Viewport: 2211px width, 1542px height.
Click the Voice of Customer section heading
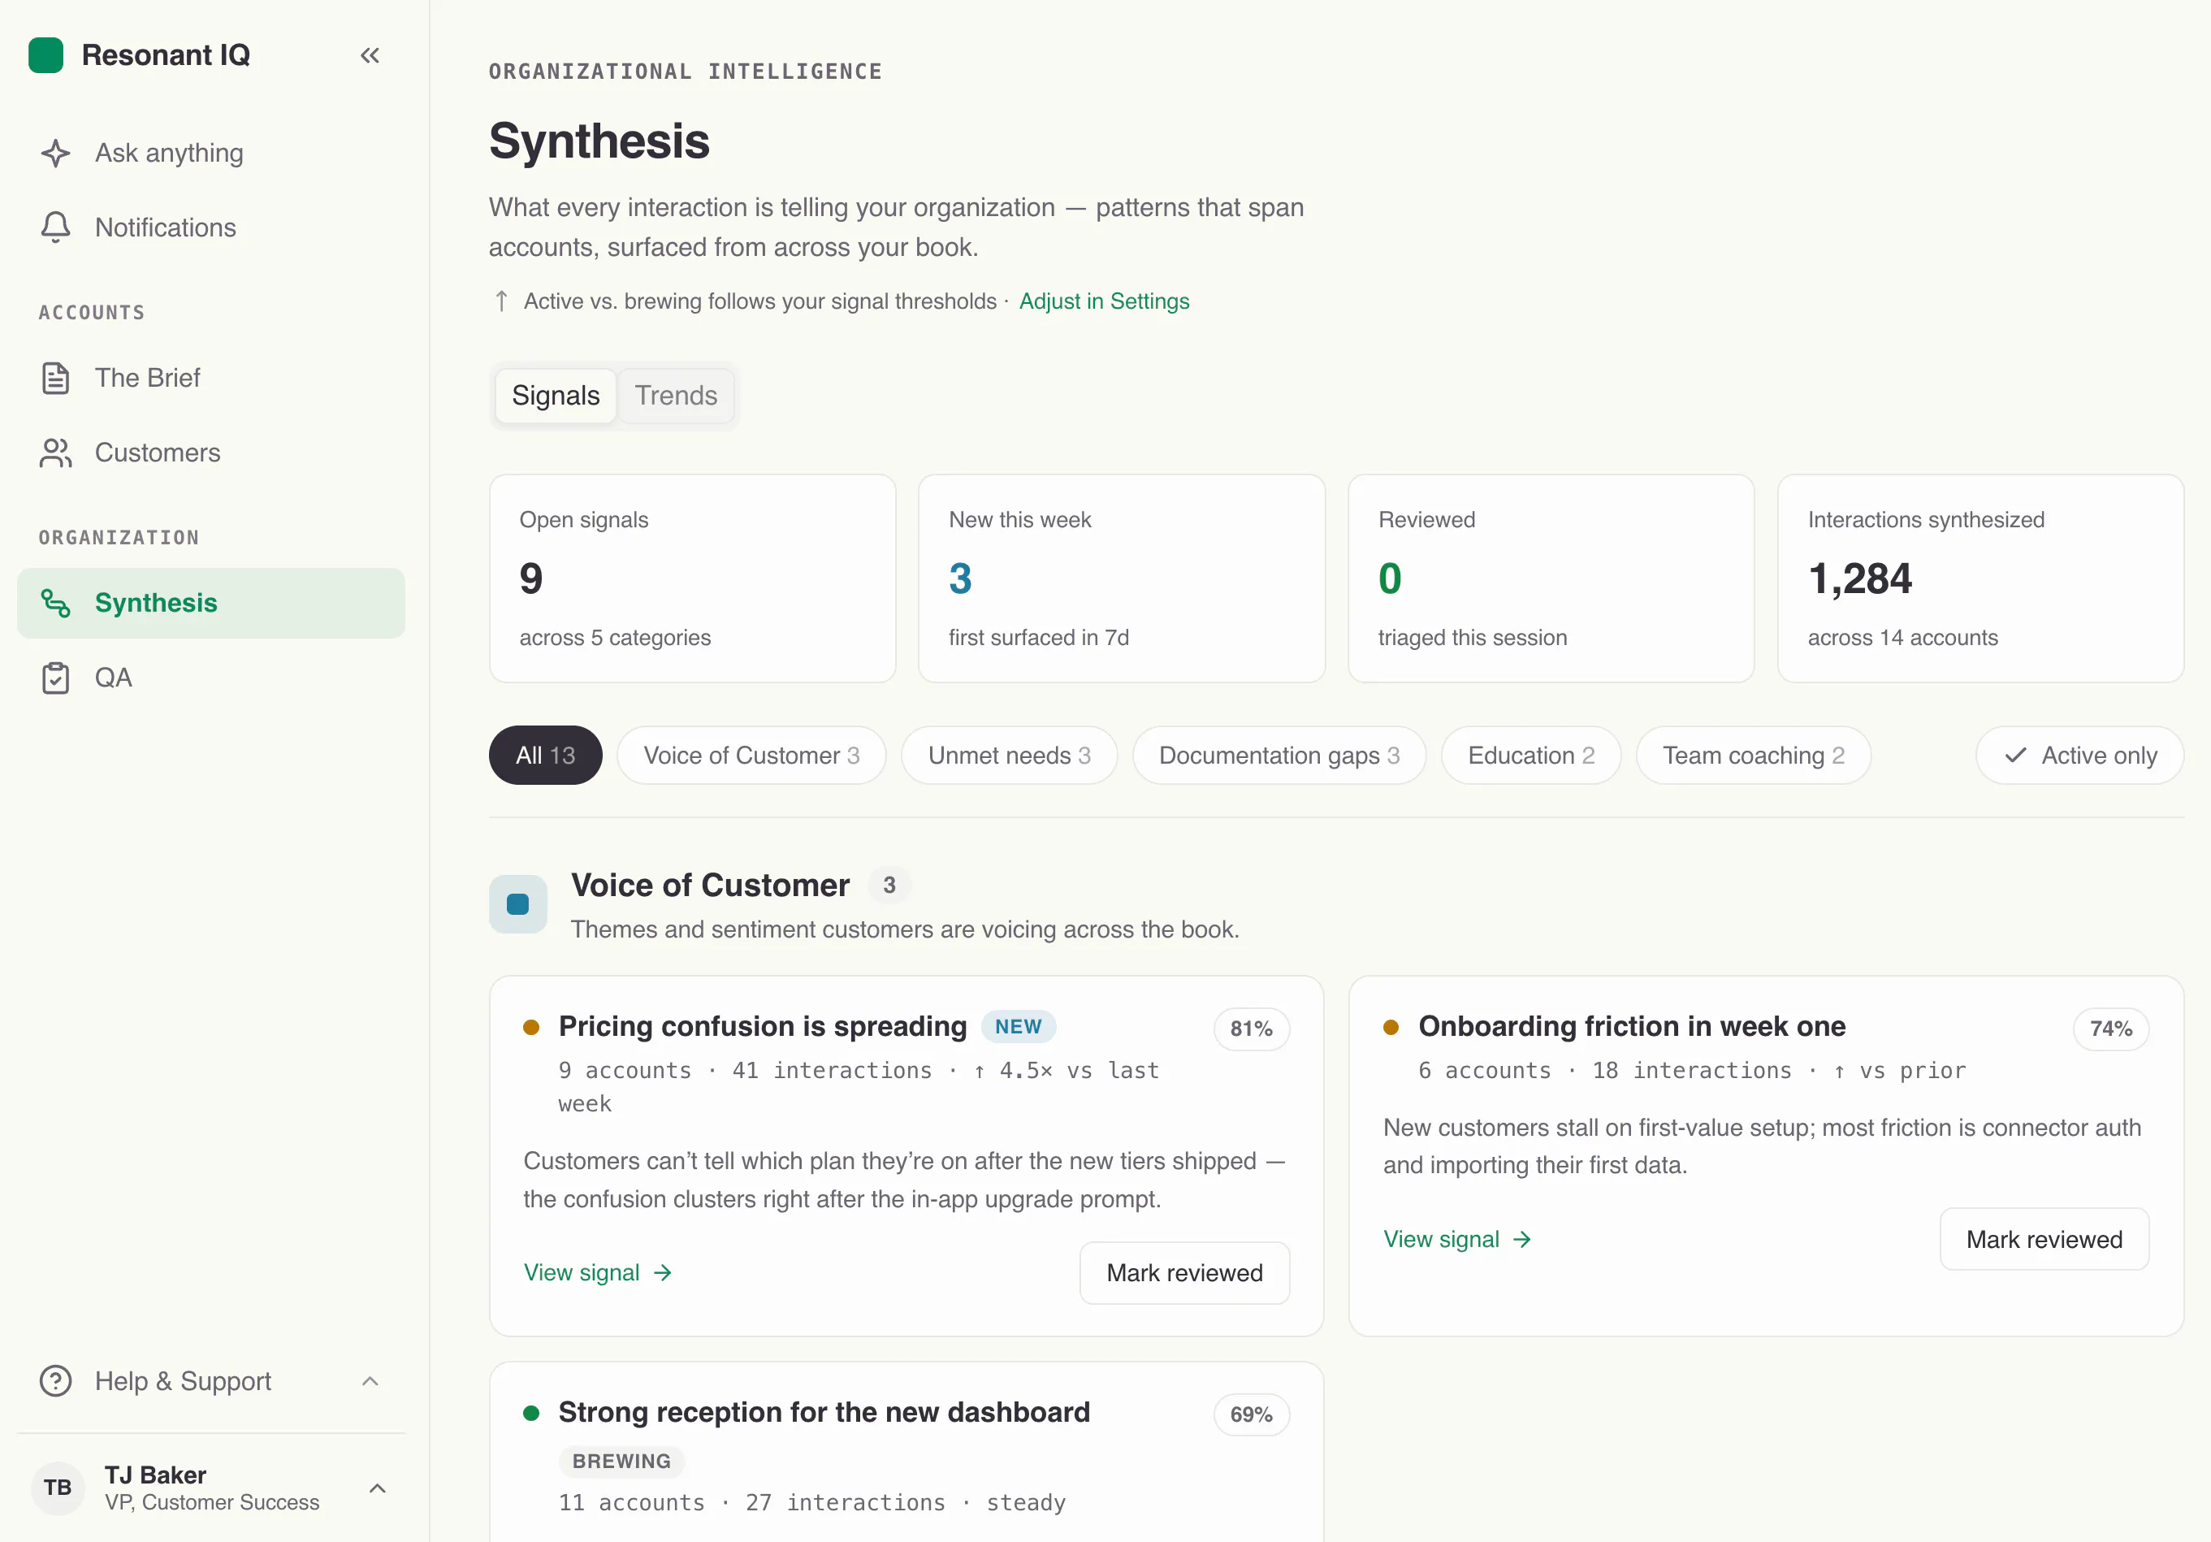tap(710, 885)
